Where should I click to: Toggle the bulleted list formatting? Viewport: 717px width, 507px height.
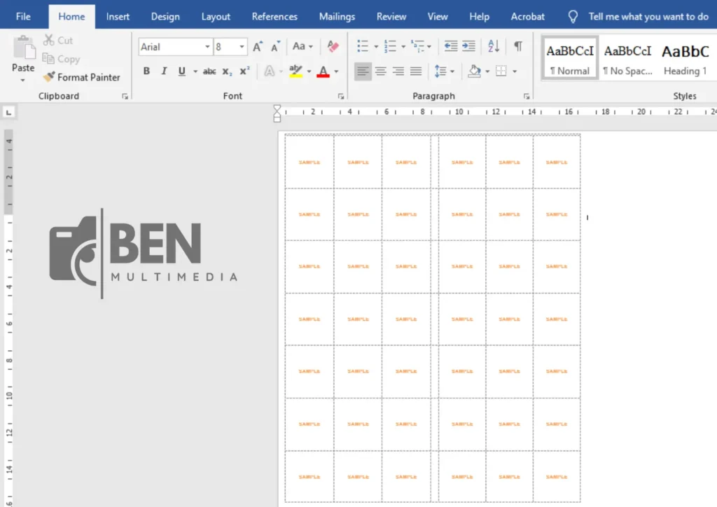click(x=362, y=46)
